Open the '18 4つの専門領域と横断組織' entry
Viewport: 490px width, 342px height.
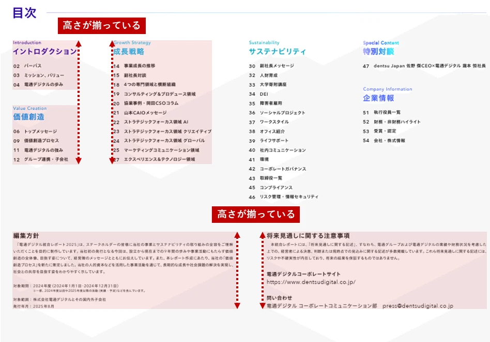(144, 85)
